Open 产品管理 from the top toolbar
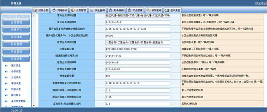This screenshot has width=267, height=112. pos(135,10)
